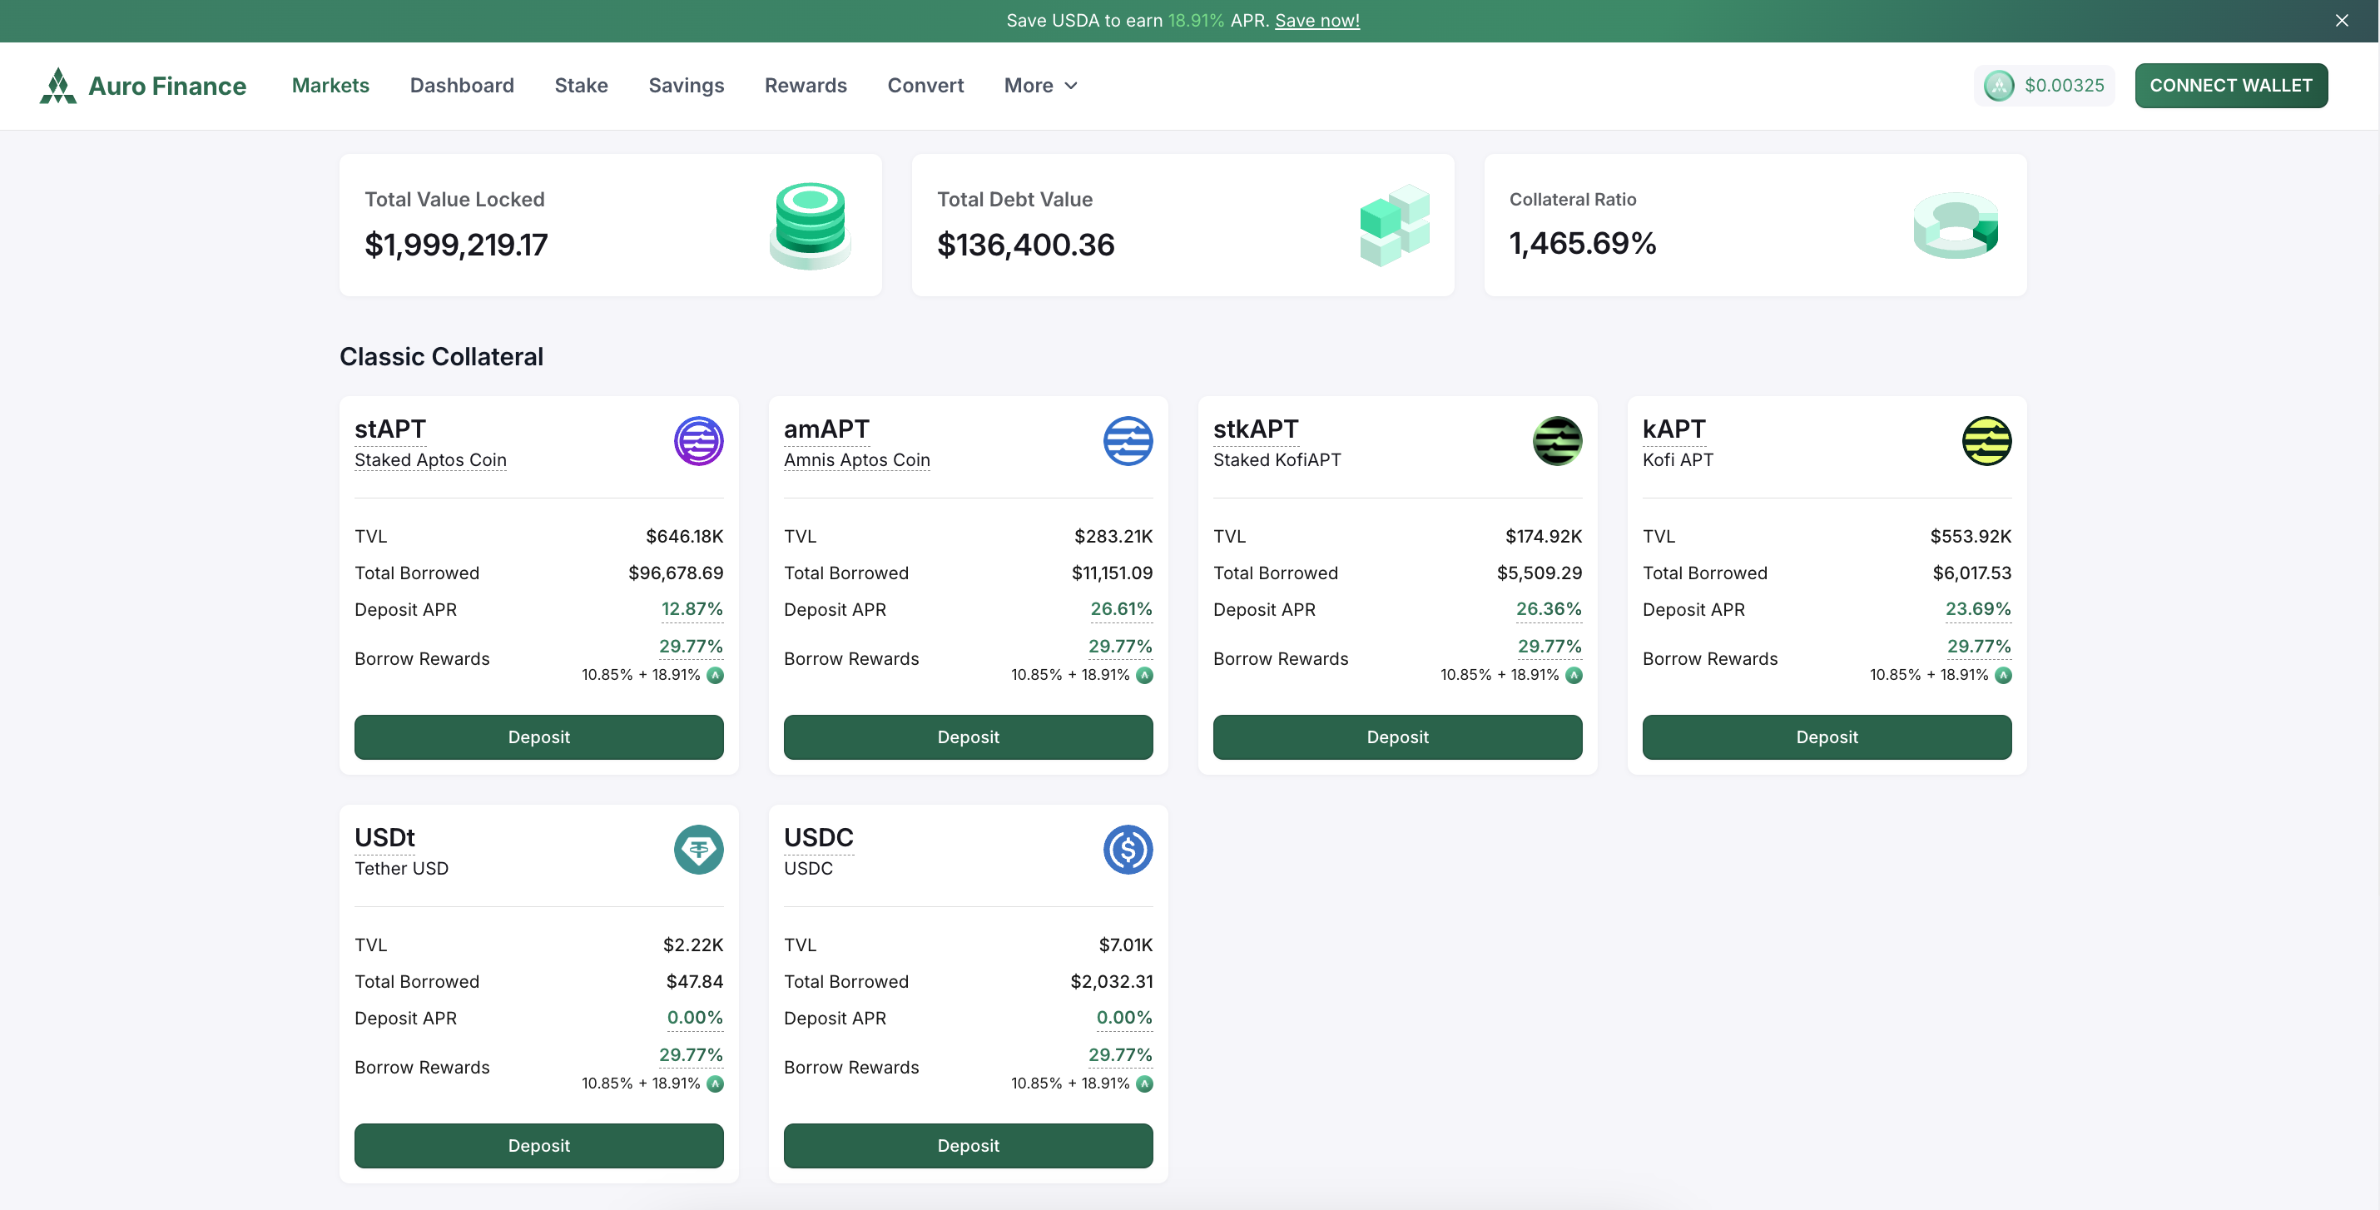2380x1210 pixels.
Task: Click the Staked Aptos Coin label
Action: tap(429, 460)
